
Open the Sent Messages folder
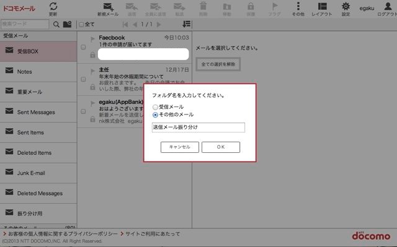pyautogui.click(x=38, y=112)
